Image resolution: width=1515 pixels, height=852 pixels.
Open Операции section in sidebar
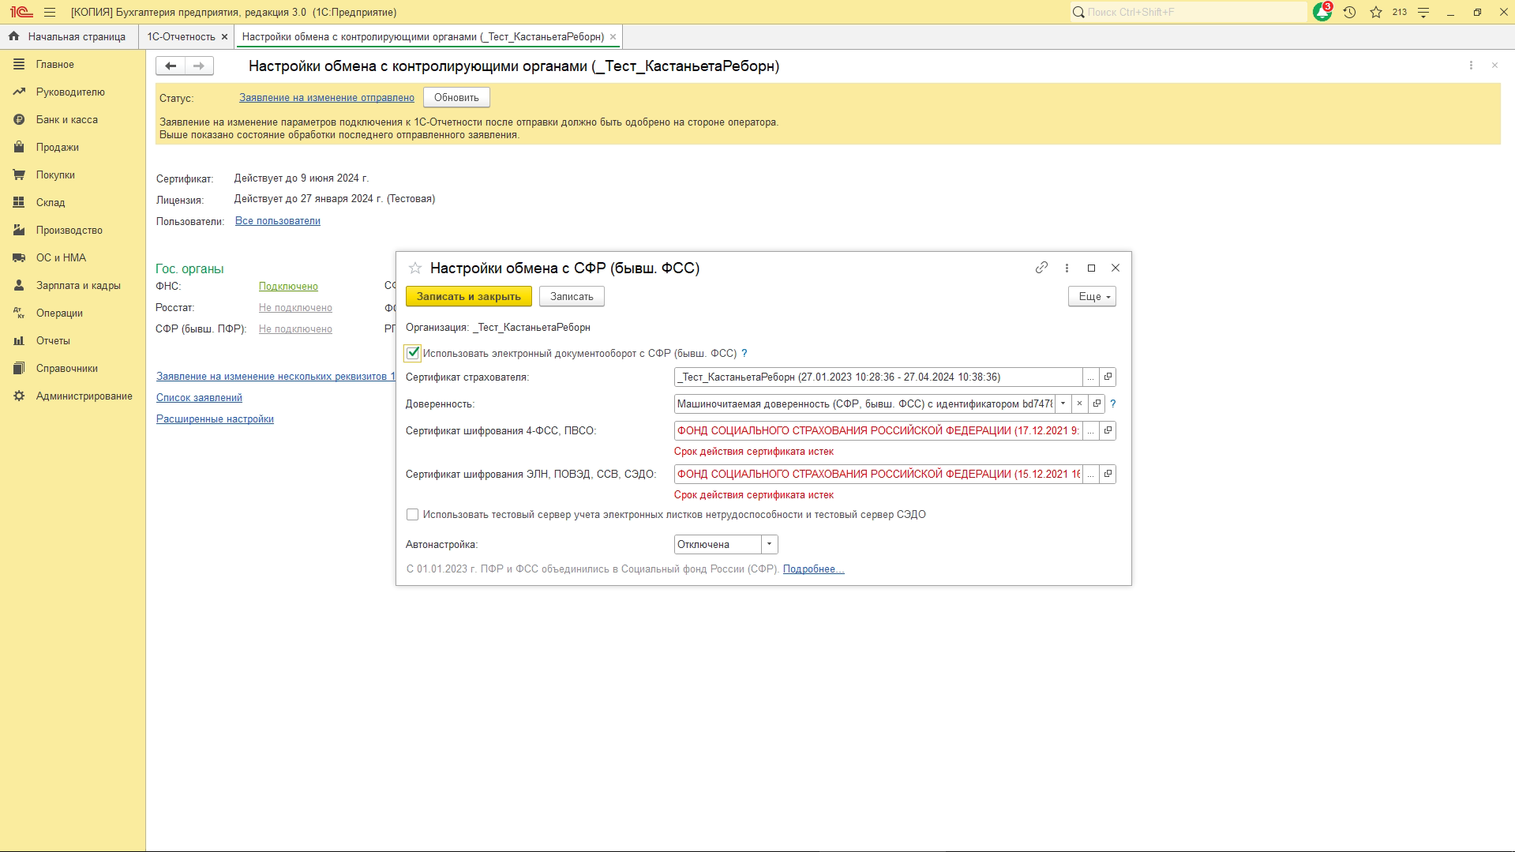tap(59, 313)
